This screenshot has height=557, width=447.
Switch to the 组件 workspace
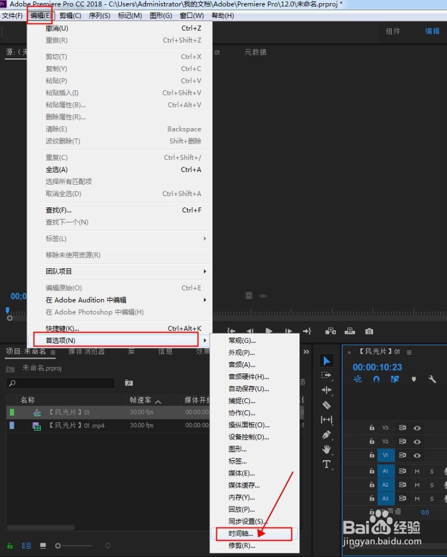(x=393, y=31)
